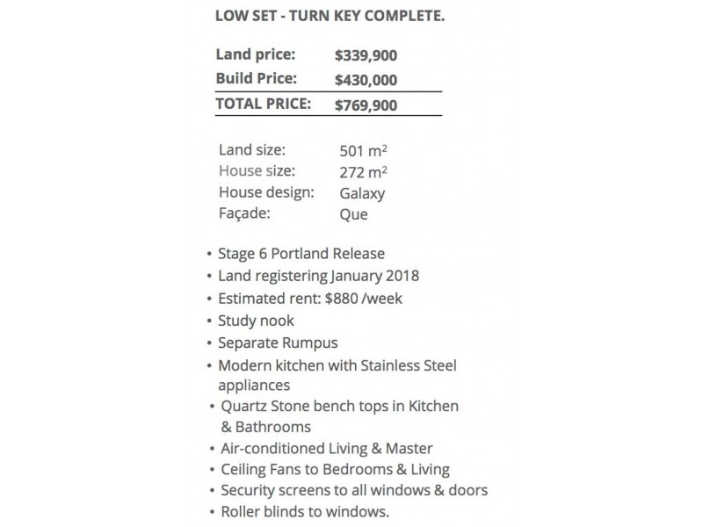Click the Façade value Que
The image size is (703, 527).
[x=353, y=214]
